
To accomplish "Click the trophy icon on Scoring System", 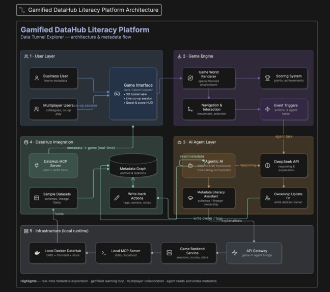I will point(267,78).
